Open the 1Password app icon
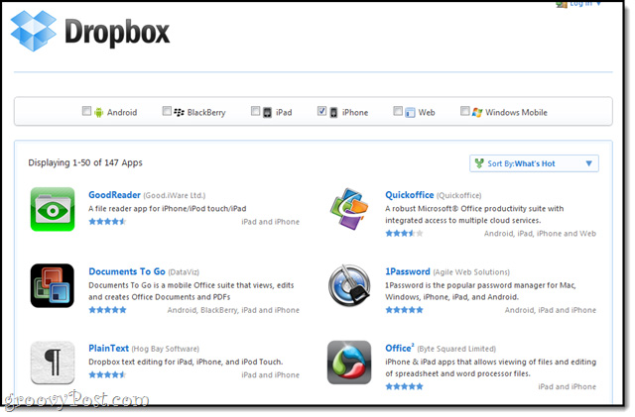635x417 pixels. coord(349,285)
